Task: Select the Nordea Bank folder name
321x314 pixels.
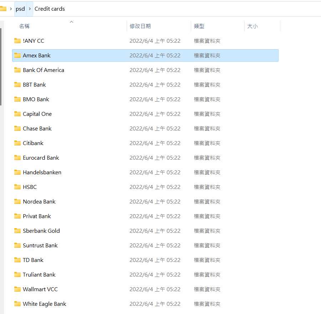Action: click(x=39, y=202)
